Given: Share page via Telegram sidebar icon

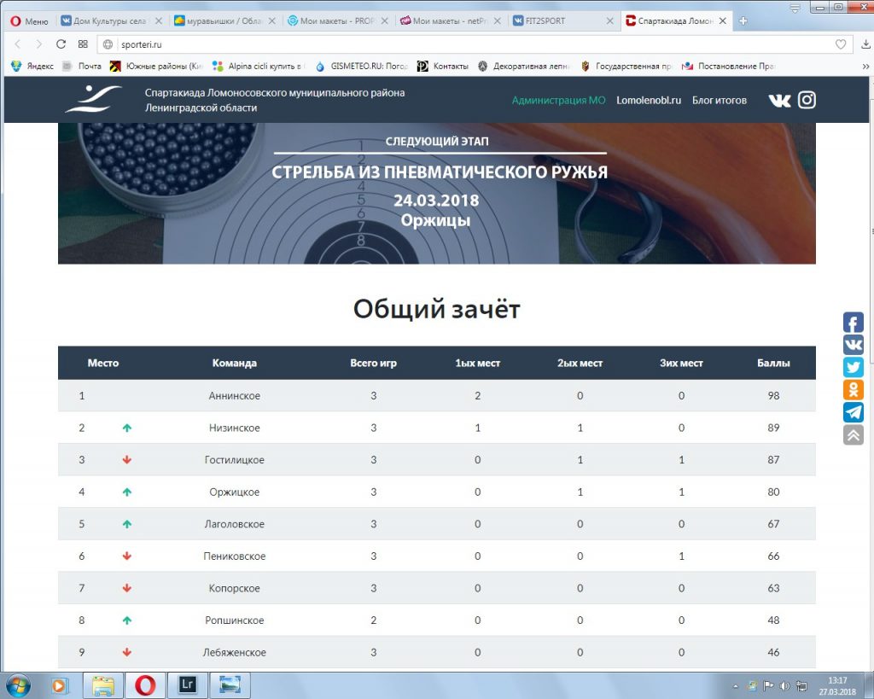Looking at the screenshot, I should click(x=854, y=412).
